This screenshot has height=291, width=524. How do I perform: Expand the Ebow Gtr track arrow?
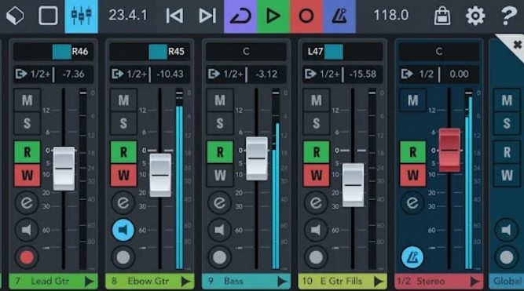pos(185,282)
